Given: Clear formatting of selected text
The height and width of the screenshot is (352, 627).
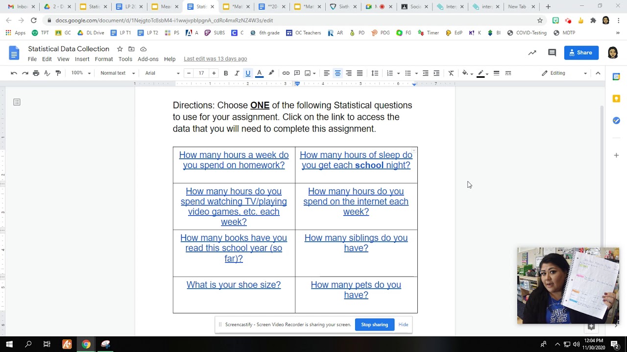Looking at the screenshot, I should (451, 73).
